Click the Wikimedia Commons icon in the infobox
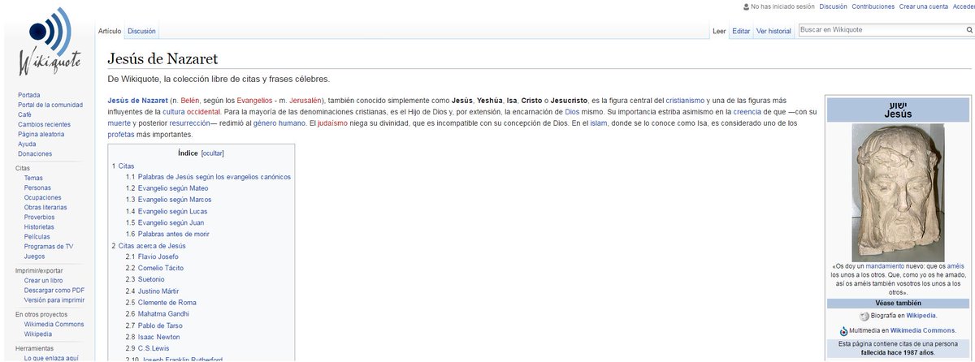The height and width of the screenshot is (362, 975). (x=844, y=331)
